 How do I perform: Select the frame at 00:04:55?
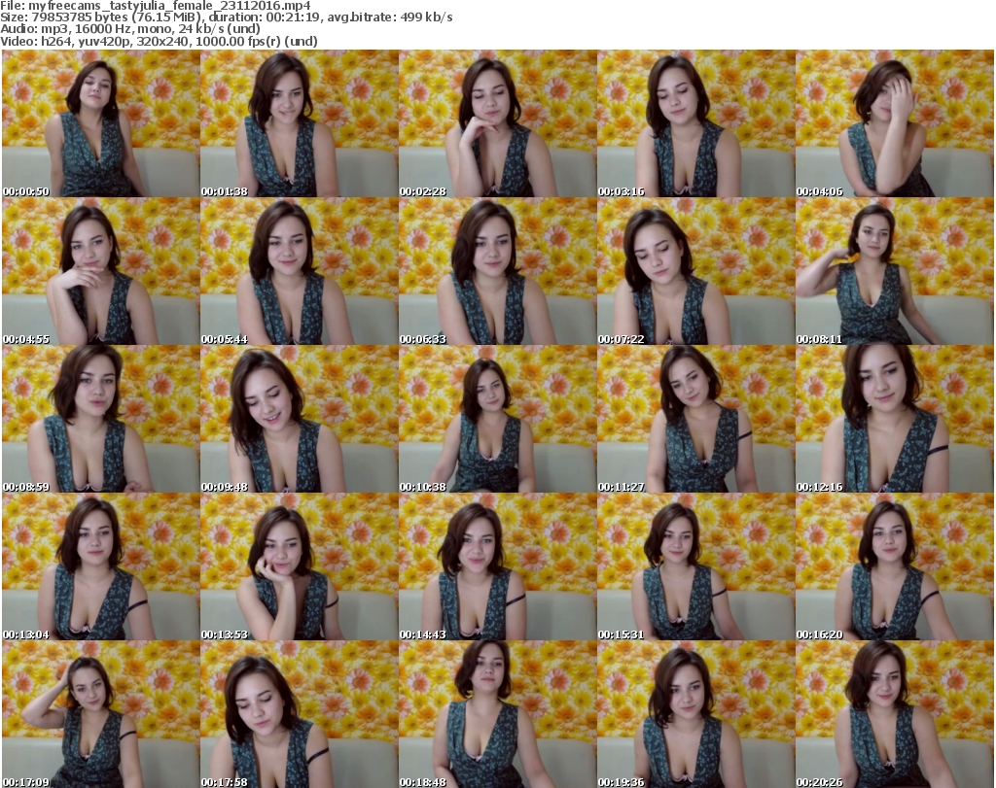pos(101,271)
